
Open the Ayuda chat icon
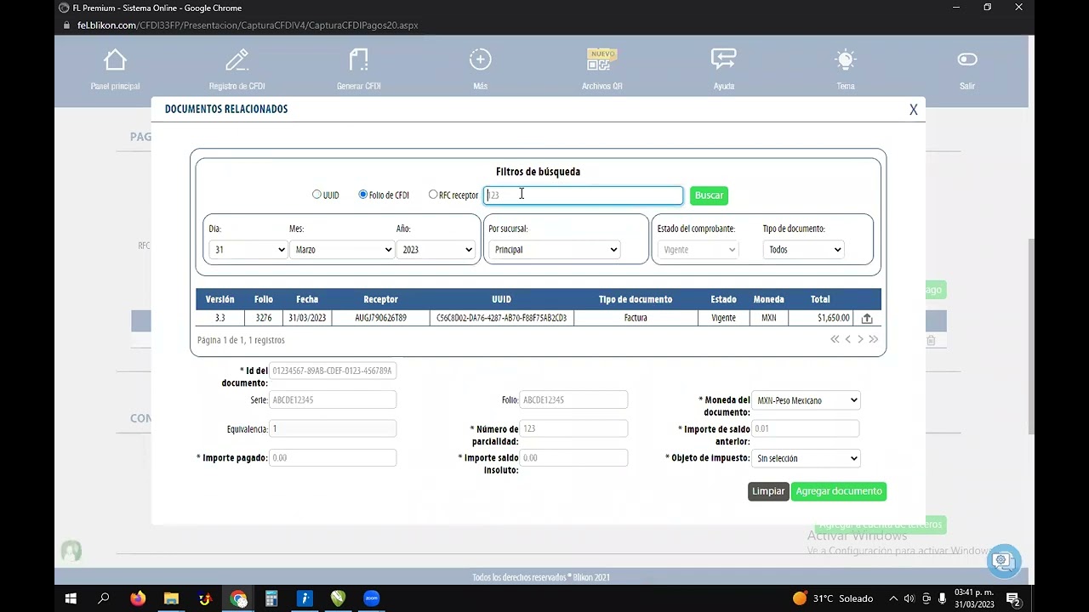coord(723,59)
